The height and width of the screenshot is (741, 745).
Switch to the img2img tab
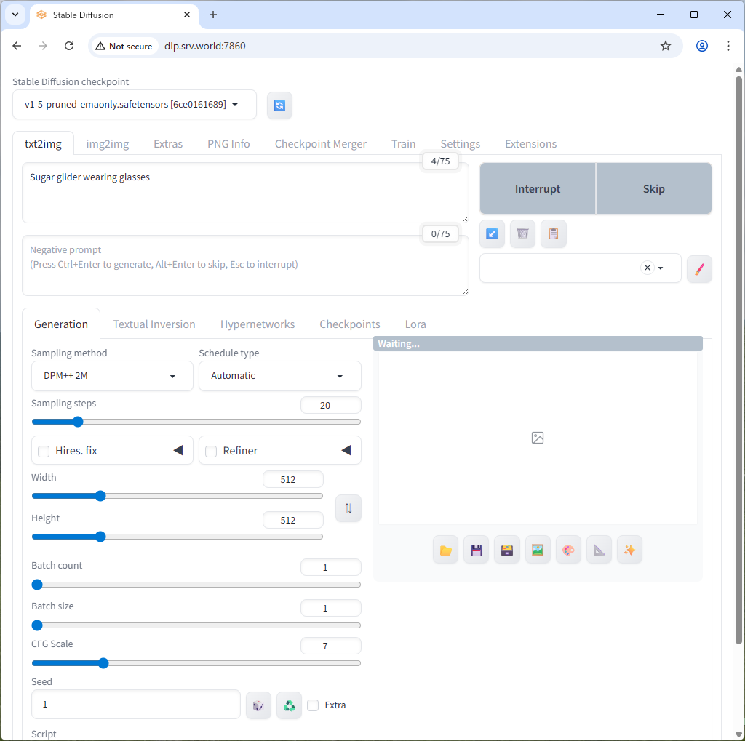pos(108,144)
